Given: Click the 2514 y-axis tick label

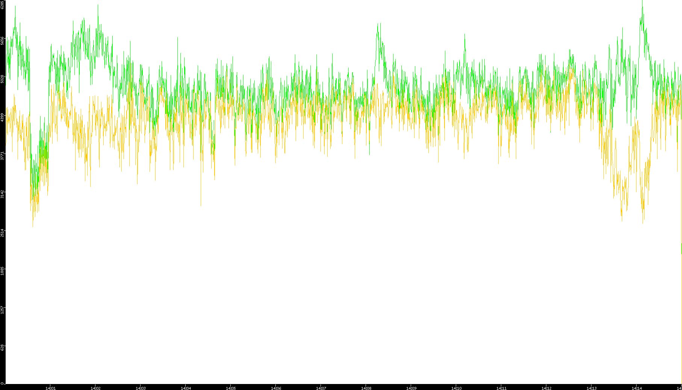Looking at the screenshot, I should point(3,232).
